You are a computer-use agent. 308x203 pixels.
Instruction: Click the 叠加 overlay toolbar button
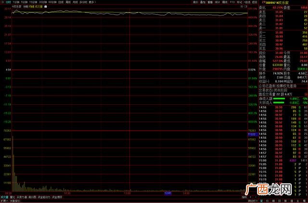tap(203, 2)
